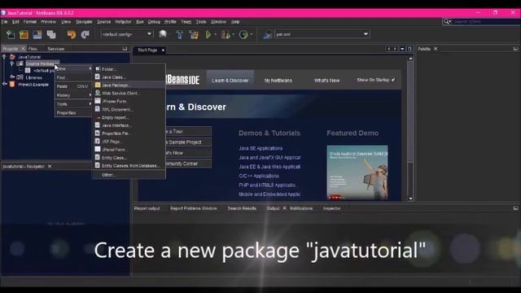Click the Folder icon in New submenu
The height and width of the screenshot is (293, 521).
98,68
